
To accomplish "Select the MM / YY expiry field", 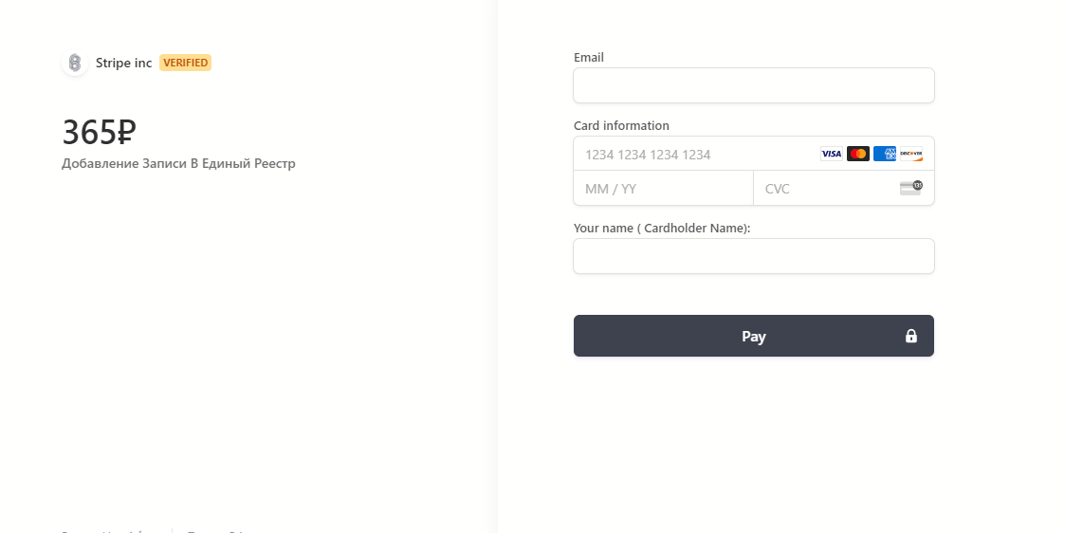I will pos(663,189).
